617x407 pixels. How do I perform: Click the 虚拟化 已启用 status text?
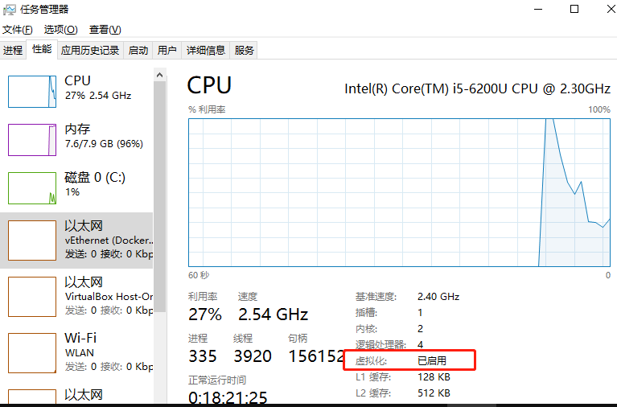[431, 361]
